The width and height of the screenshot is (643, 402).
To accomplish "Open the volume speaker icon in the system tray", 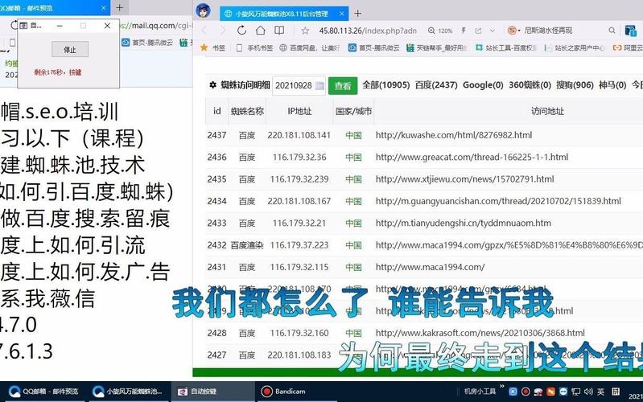I will [x=588, y=392].
